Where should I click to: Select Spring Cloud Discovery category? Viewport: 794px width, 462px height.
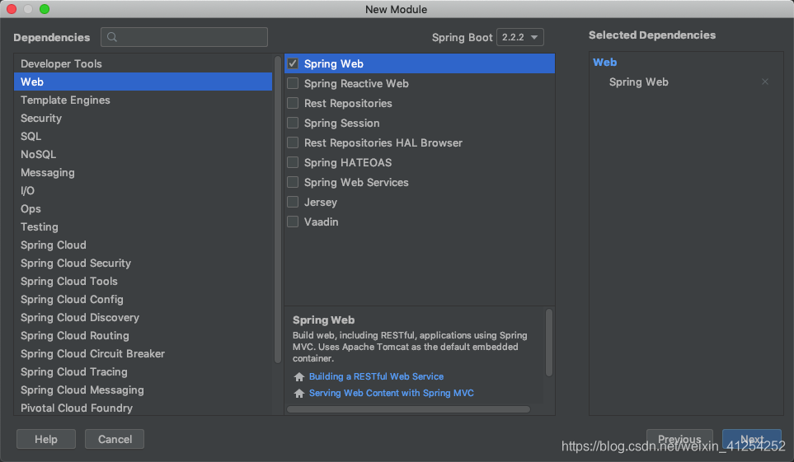click(x=143, y=317)
